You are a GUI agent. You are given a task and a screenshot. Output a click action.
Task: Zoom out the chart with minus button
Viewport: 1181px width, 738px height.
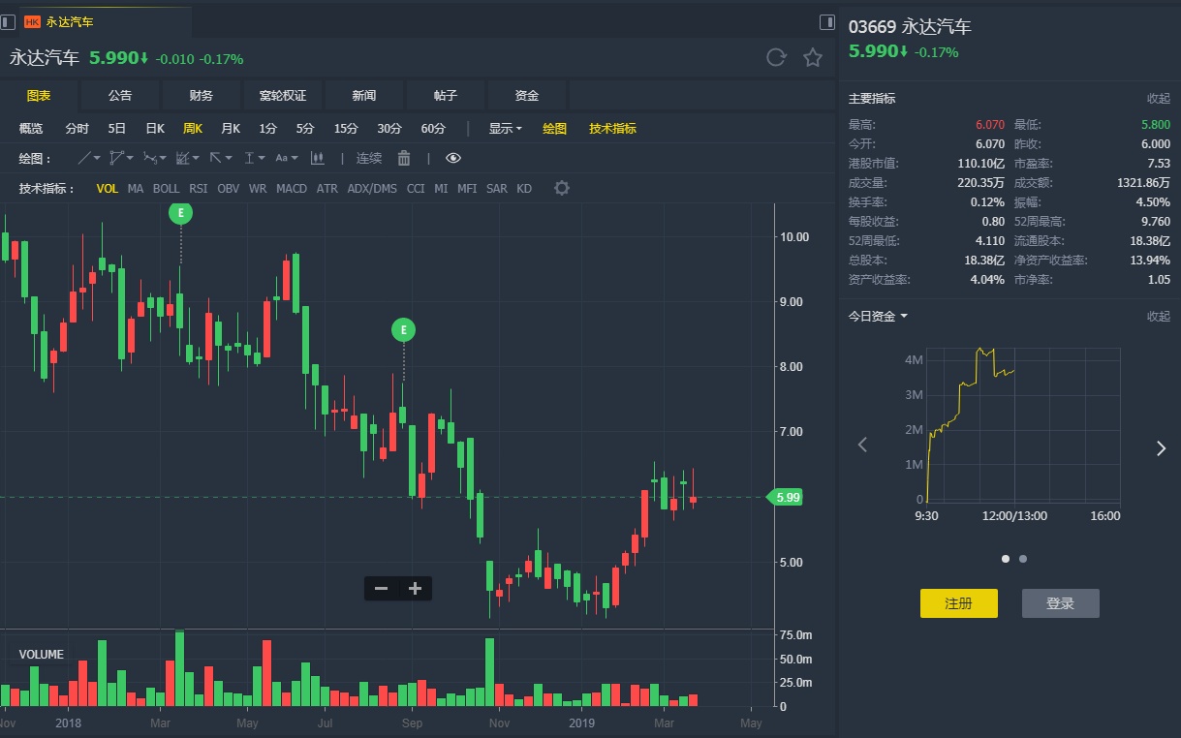tap(382, 588)
